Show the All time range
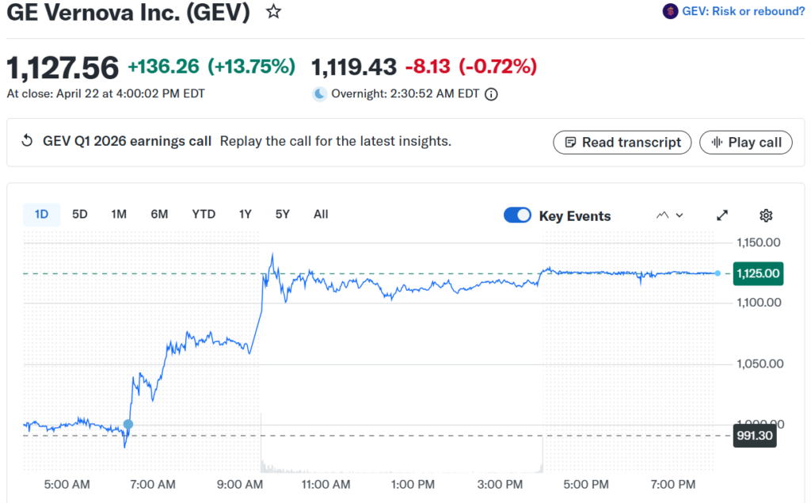 coord(321,214)
